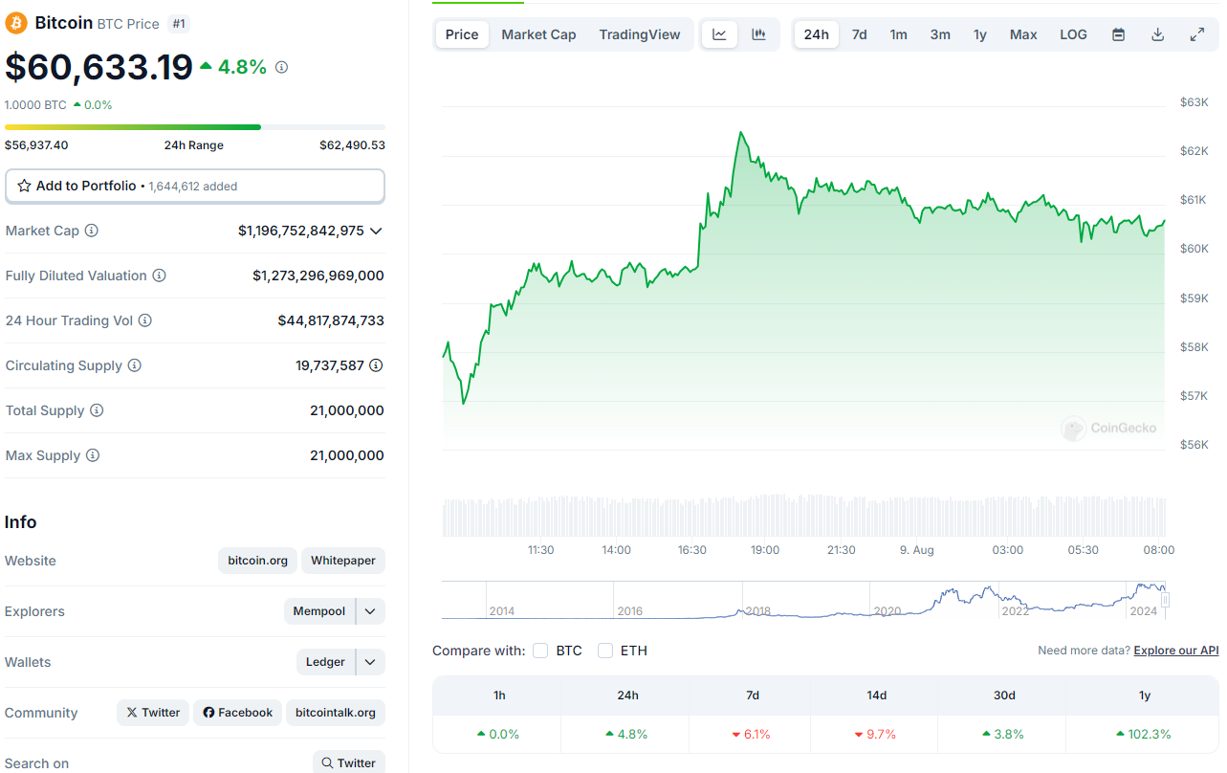Click the 24h high $62,490.53 value

[x=352, y=145]
